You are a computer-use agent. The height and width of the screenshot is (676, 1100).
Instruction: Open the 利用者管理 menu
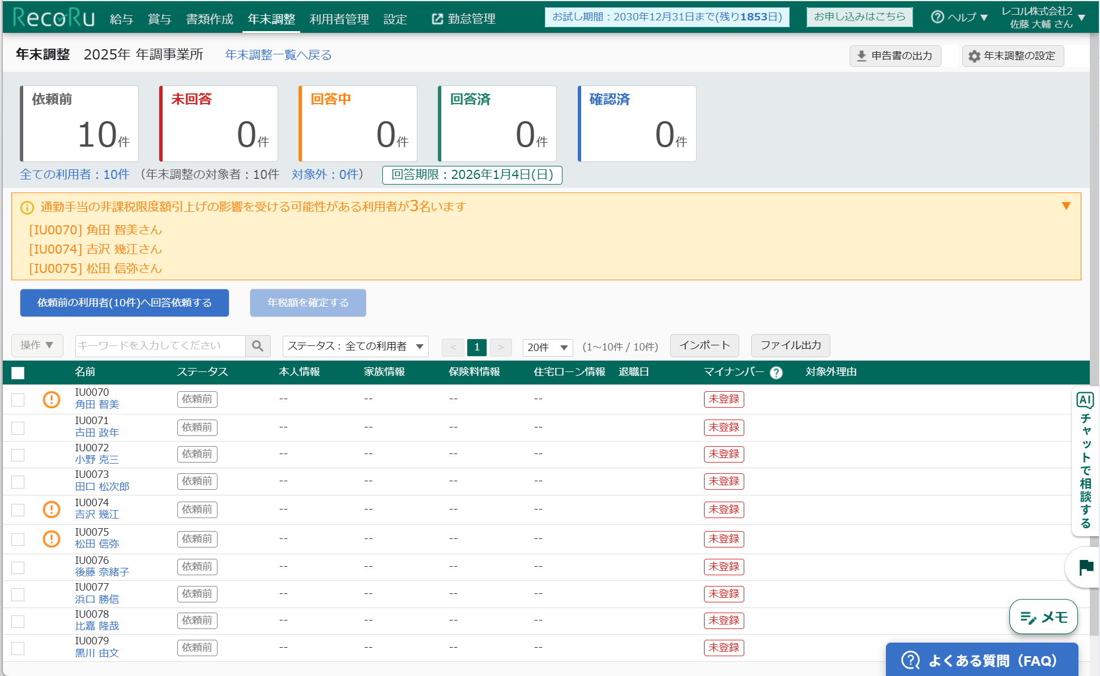(x=339, y=19)
